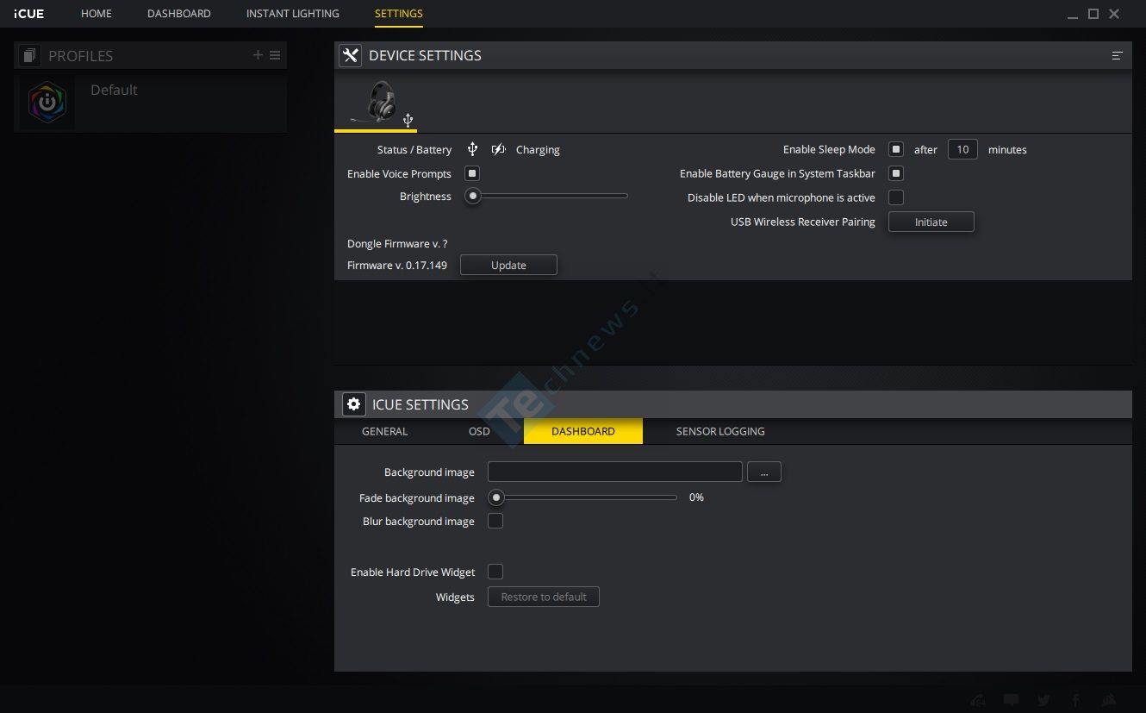
Task: Click the Firmware v. 0.17.149 text
Action: click(x=397, y=265)
